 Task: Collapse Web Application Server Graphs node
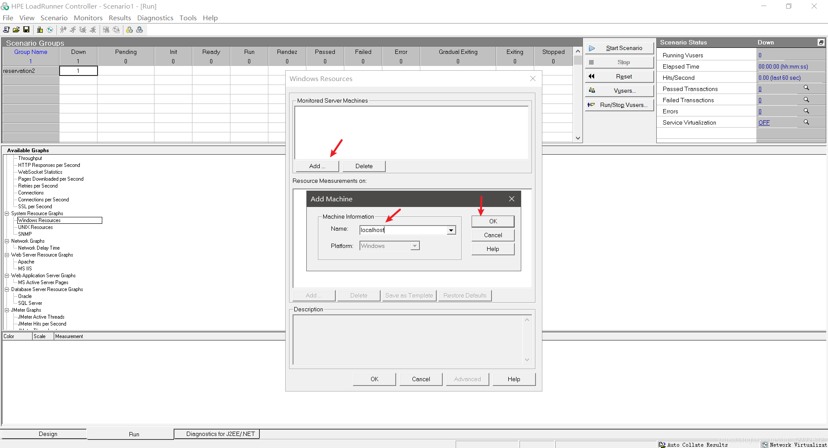7,276
